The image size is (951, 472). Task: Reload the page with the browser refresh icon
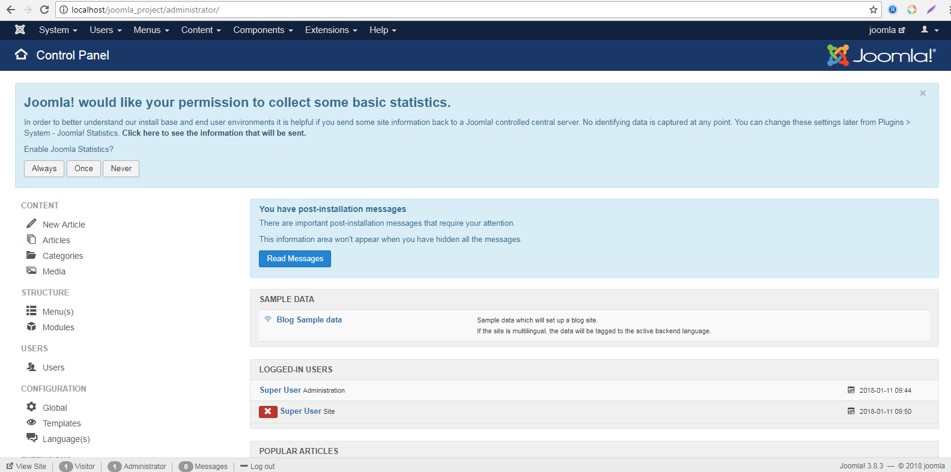tap(44, 10)
